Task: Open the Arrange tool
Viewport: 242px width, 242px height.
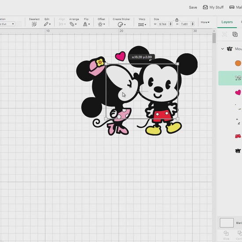Action: click(72, 24)
